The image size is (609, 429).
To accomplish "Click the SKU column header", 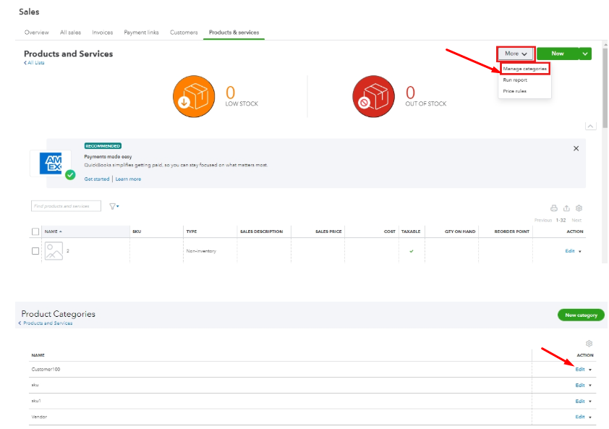I will [x=137, y=232].
